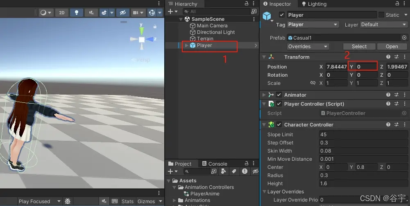Click Search by Label tag icon in Project

234,171
